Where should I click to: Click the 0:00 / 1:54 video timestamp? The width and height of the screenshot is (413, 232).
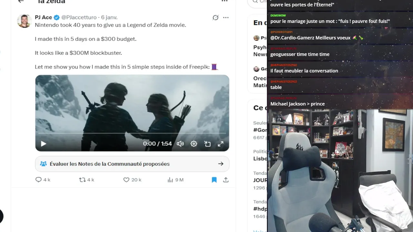click(157, 144)
